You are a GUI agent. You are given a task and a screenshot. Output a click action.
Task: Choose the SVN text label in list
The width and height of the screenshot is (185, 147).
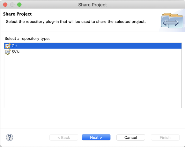pos(15,52)
